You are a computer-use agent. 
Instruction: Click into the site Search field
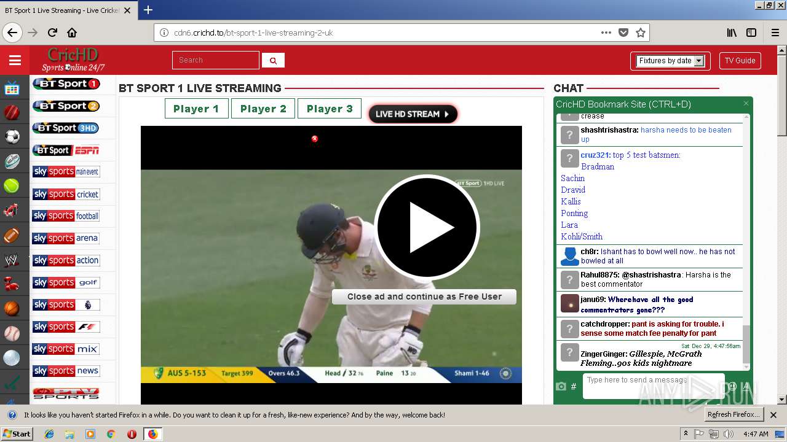(216, 60)
